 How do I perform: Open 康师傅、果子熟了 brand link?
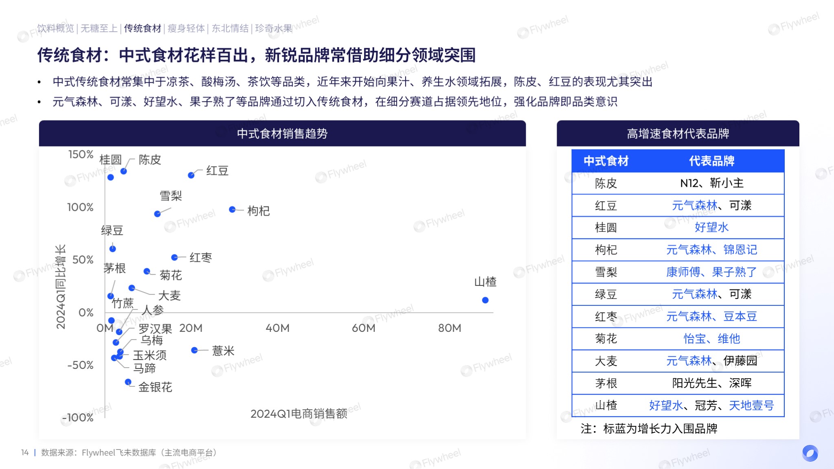point(711,272)
